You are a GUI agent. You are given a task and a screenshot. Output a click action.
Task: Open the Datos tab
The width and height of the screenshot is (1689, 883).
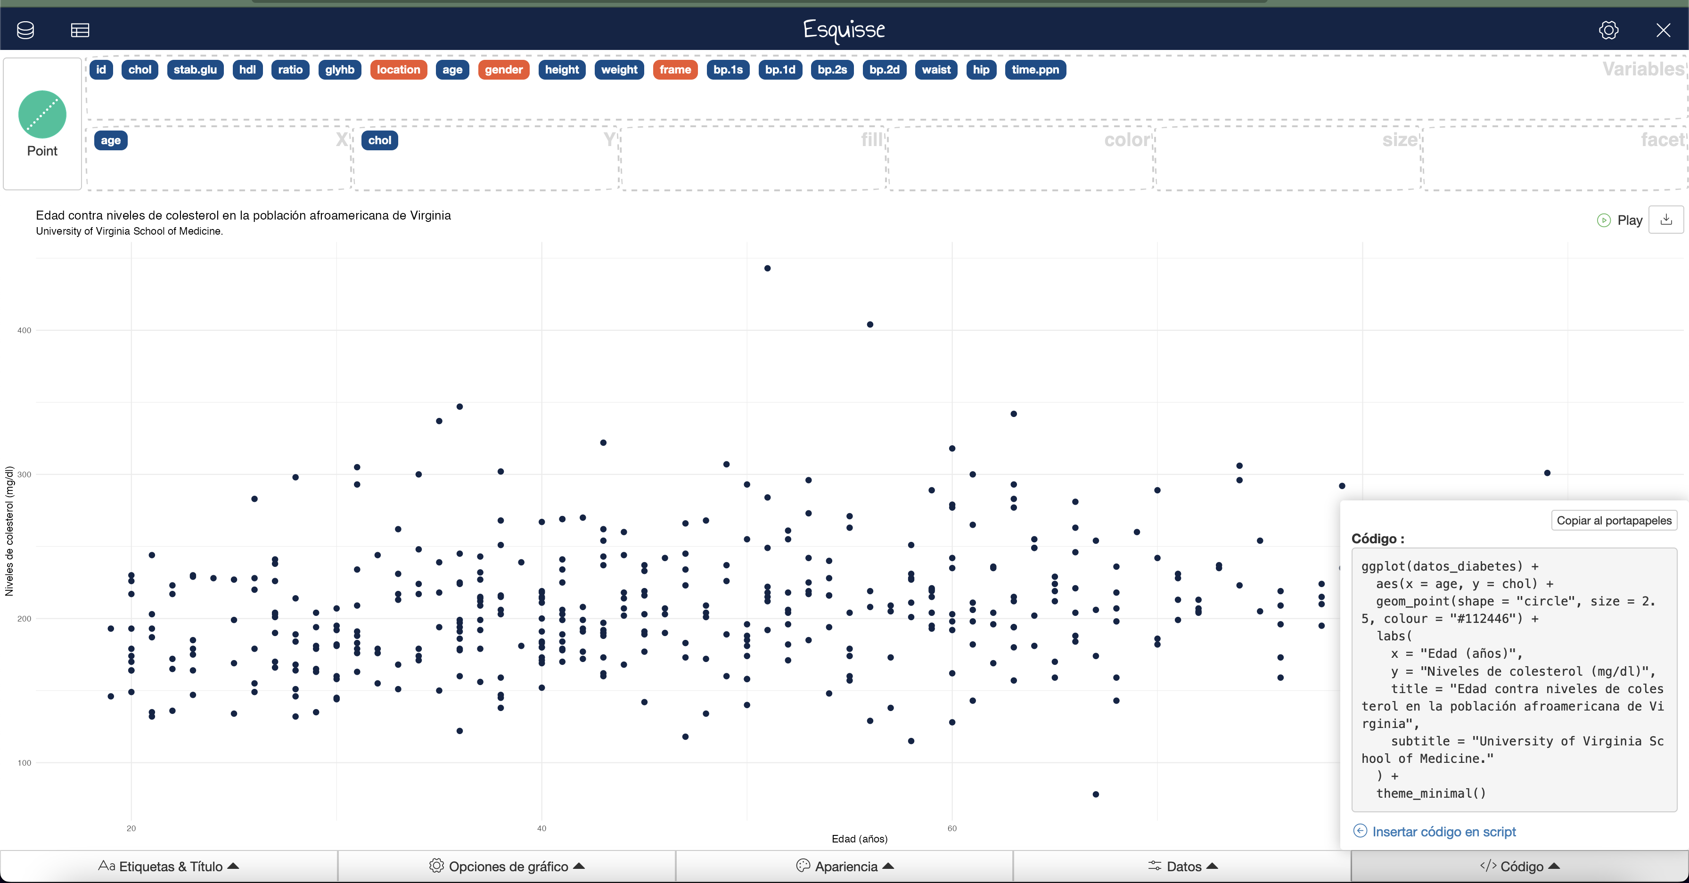1182,866
